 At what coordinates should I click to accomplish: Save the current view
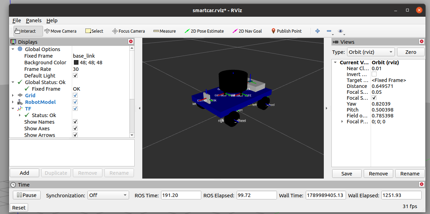pyautogui.click(x=347, y=174)
